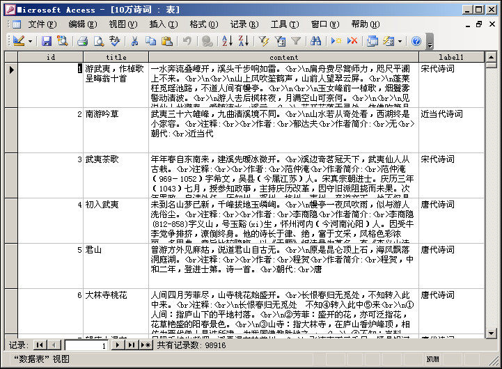Viewport: 502px width, 369px height.
Task: Click the title cell 君山
Action: [x=116, y=266]
